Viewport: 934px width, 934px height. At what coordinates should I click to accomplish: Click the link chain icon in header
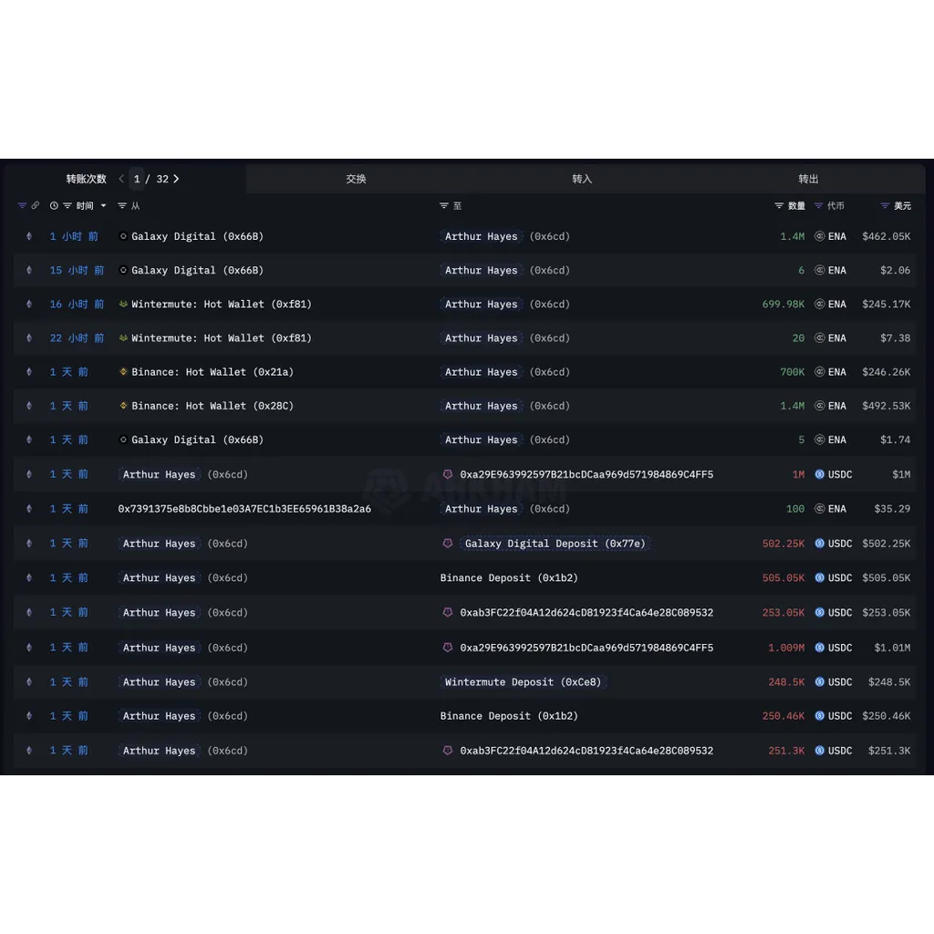click(36, 205)
